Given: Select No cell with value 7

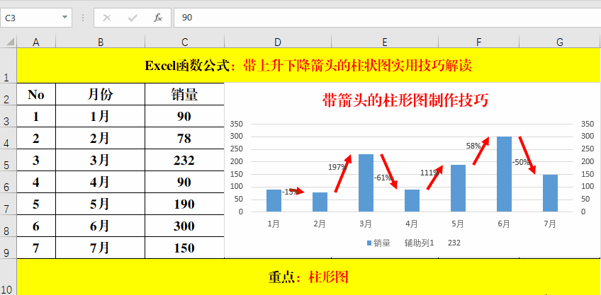Looking at the screenshot, I should [x=36, y=248].
